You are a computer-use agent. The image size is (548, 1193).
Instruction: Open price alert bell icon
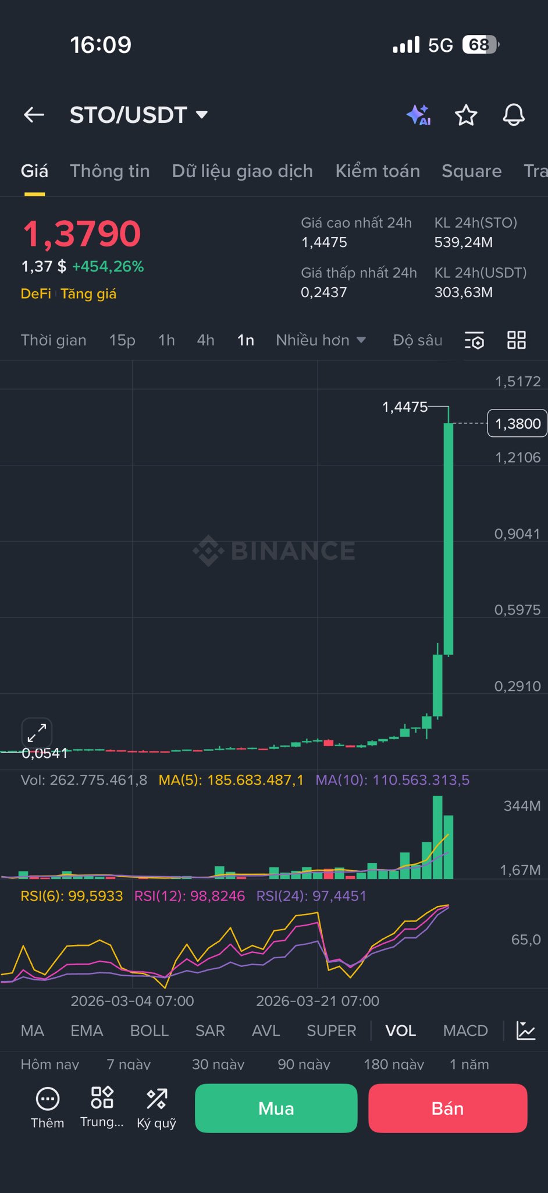pyautogui.click(x=514, y=115)
